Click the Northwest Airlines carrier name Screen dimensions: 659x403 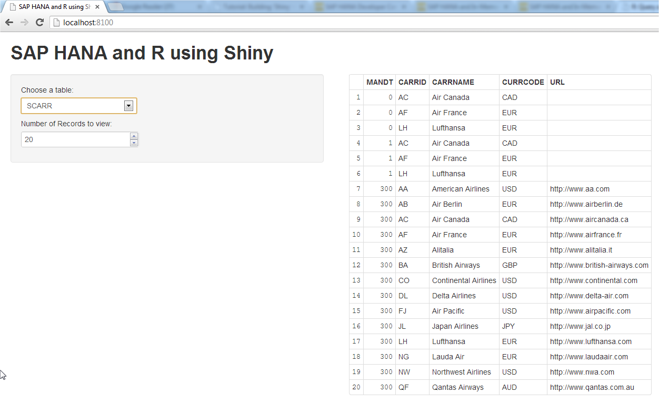462,372
